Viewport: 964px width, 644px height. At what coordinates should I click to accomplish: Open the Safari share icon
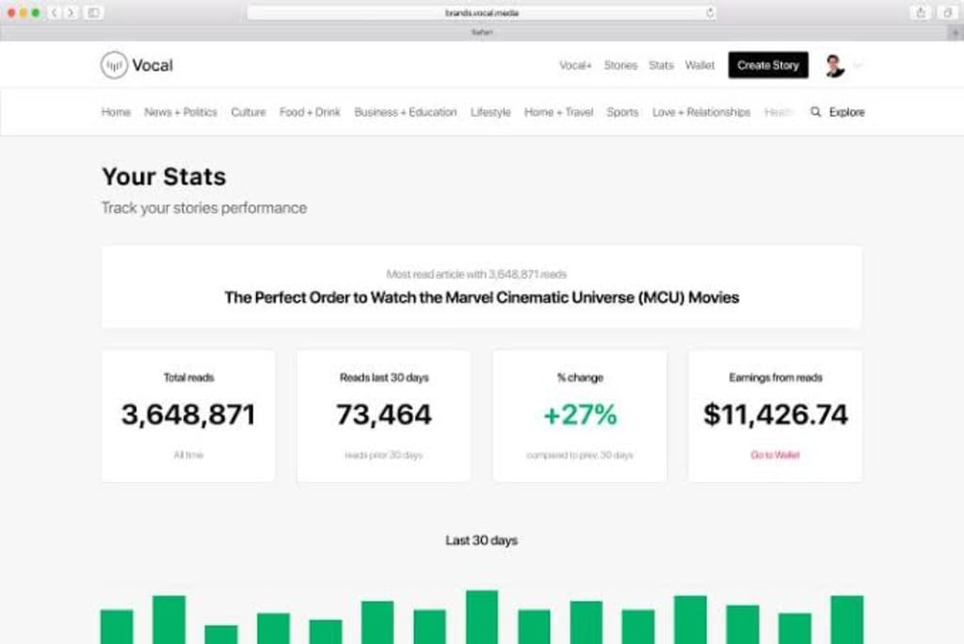pos(921,12)
